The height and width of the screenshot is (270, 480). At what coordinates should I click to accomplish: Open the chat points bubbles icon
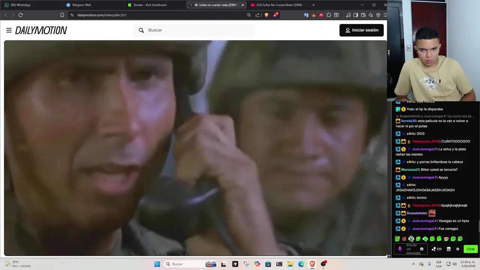(434, 249)
